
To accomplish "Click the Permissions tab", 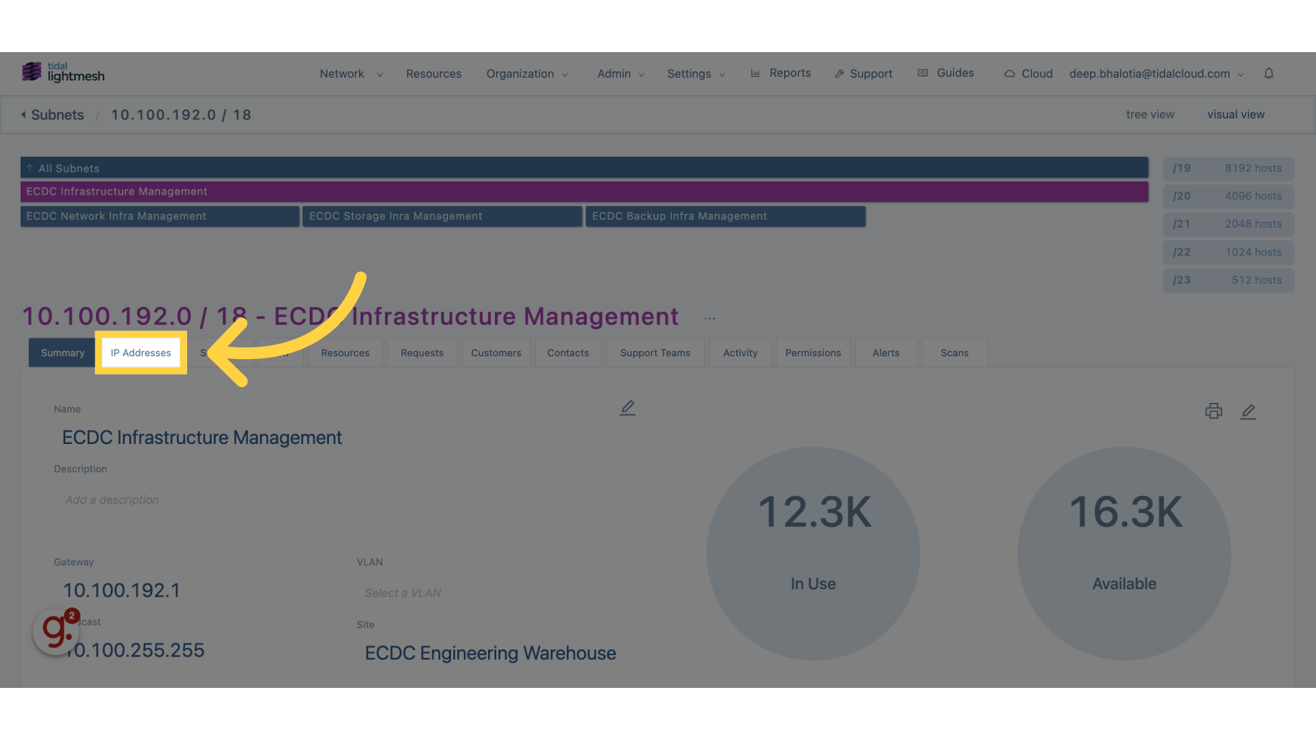I will [x=812, y=352].
